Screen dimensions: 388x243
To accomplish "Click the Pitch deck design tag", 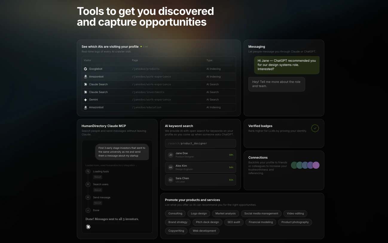I will pyautogui.click(x=207, y=222).
